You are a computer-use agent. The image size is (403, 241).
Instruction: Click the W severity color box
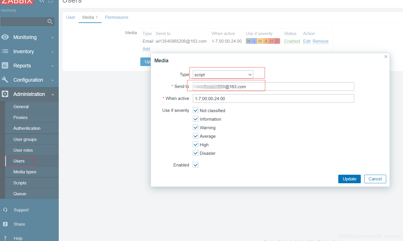point(260,41)
